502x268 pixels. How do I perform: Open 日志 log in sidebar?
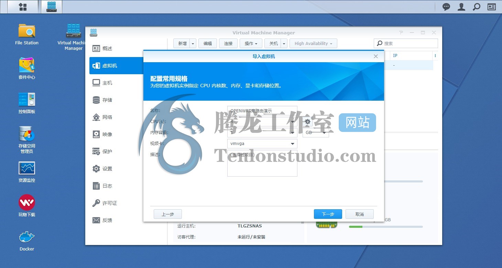point(116,186)
